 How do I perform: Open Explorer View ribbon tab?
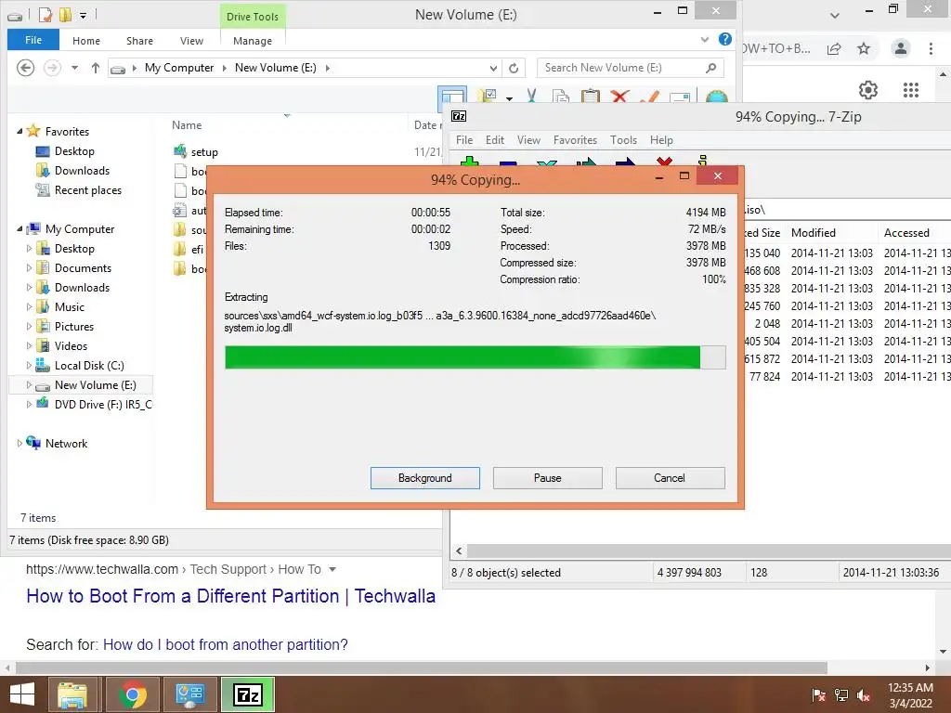(191, 41)
